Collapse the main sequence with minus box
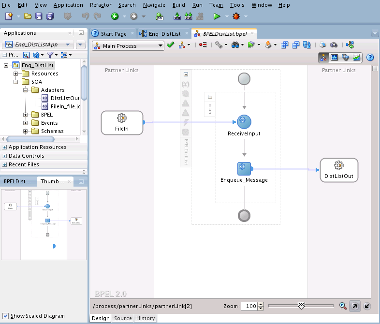The height and width of the screenshot is (324, 380). (210, 97)
